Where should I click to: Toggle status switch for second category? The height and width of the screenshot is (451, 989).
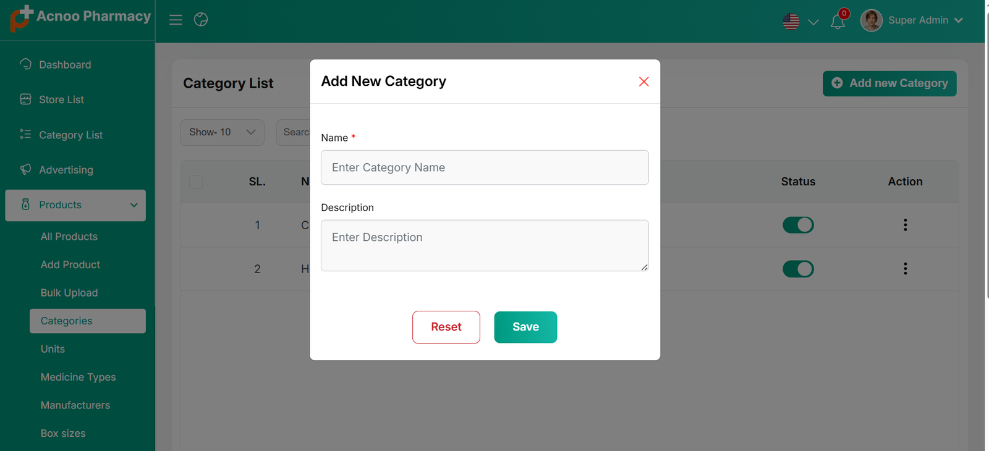tap(798, 269)
